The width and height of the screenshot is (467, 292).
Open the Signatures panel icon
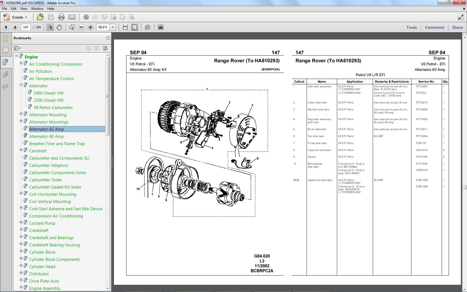(5, 86)
